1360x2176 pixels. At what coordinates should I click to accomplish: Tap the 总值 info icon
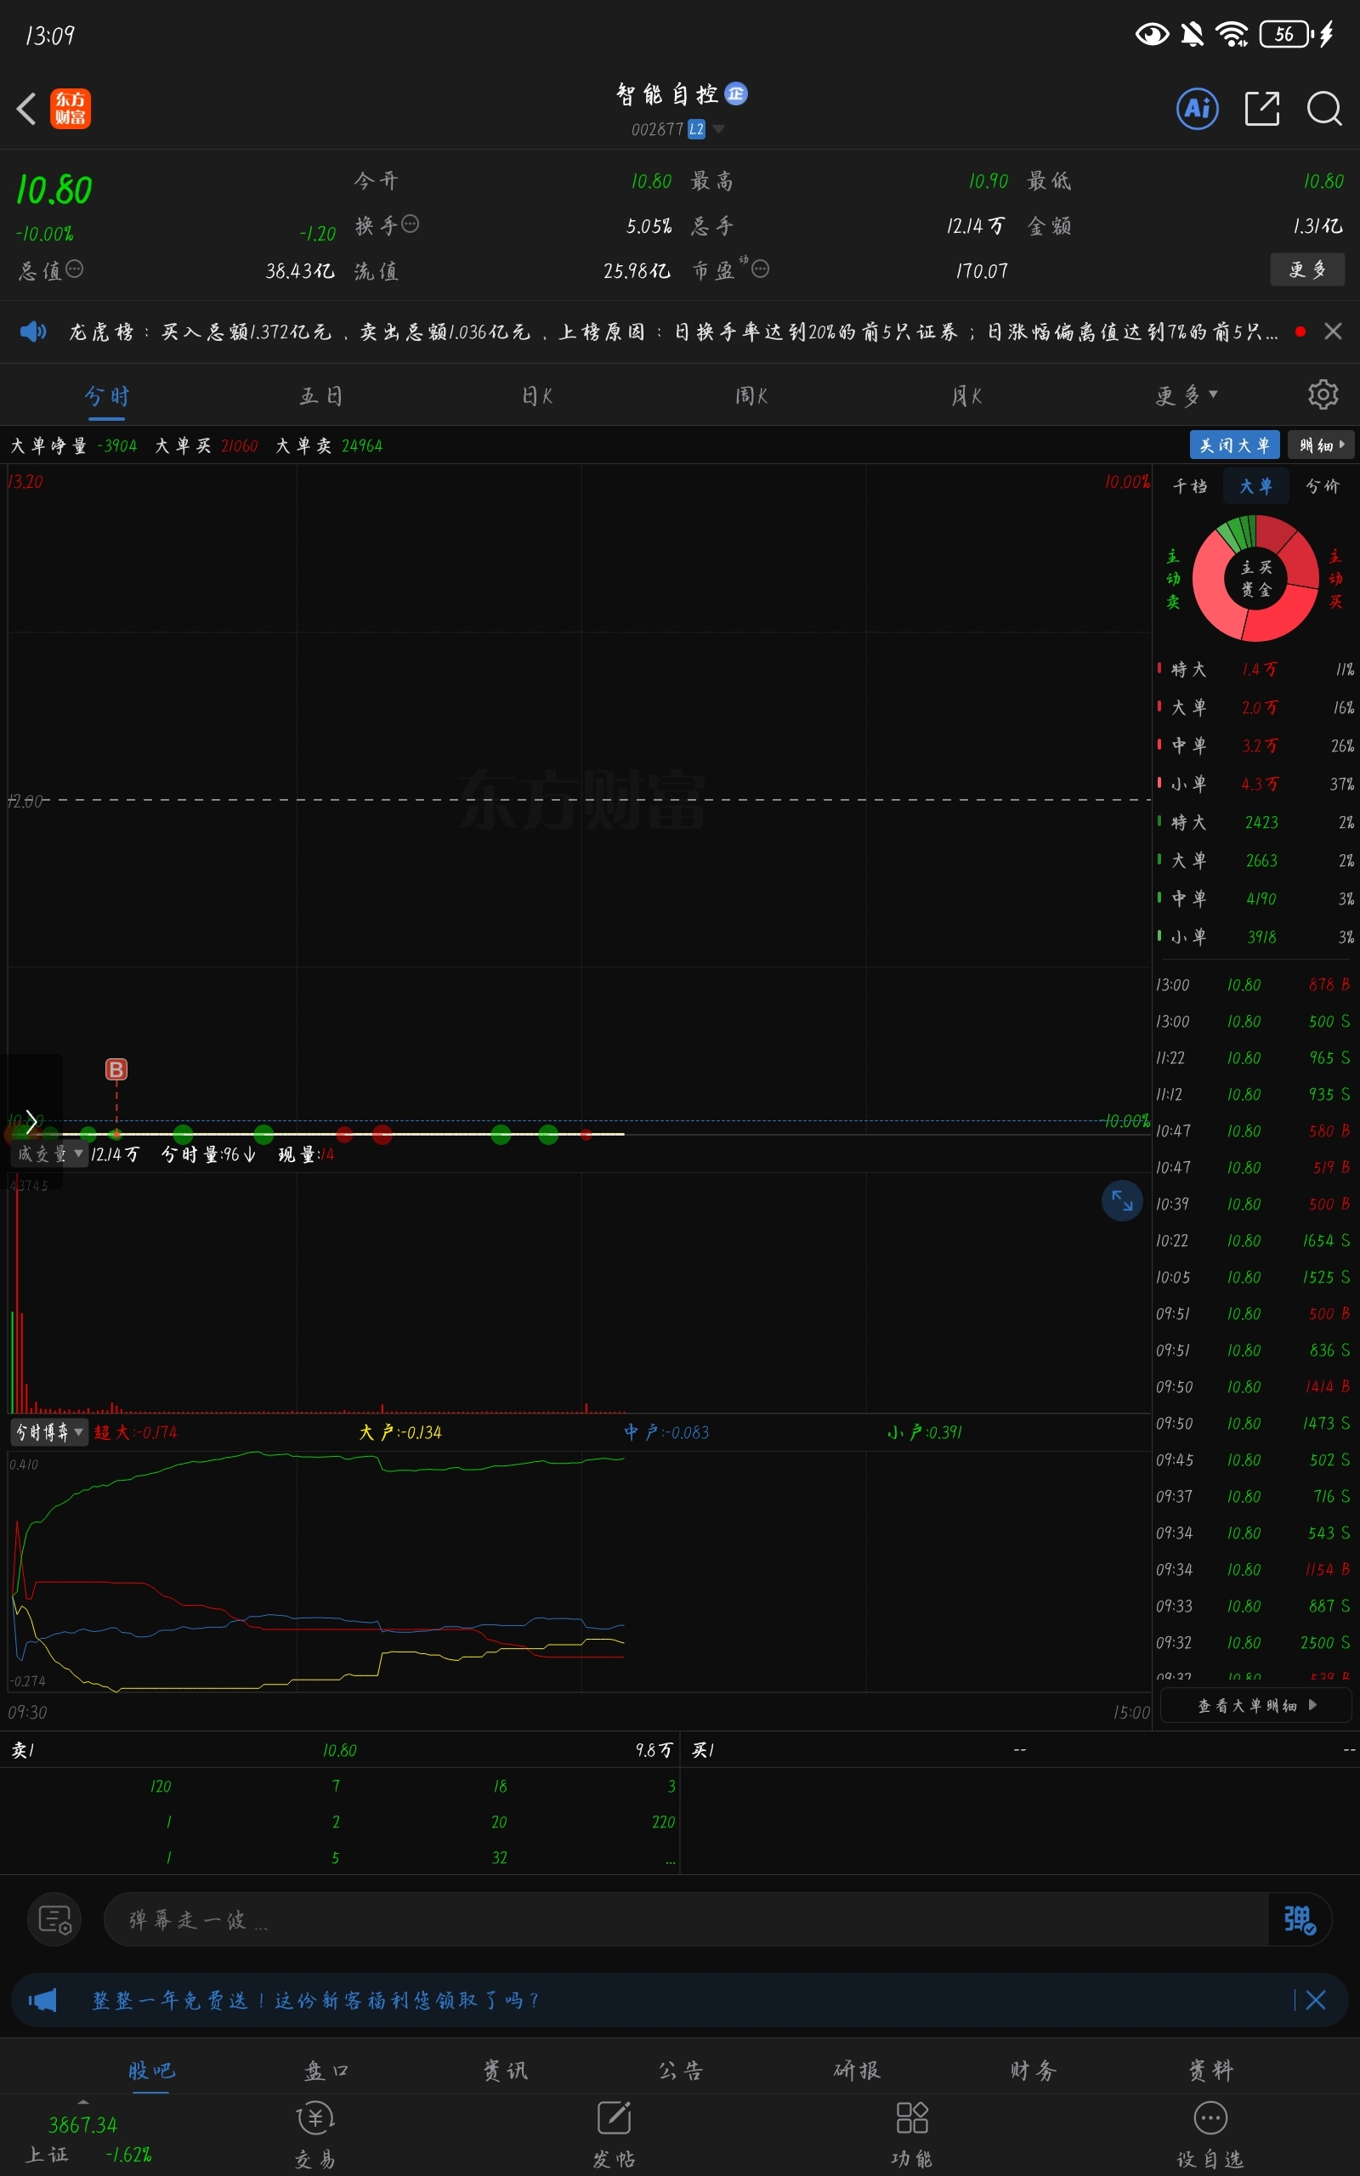[75, 269]
